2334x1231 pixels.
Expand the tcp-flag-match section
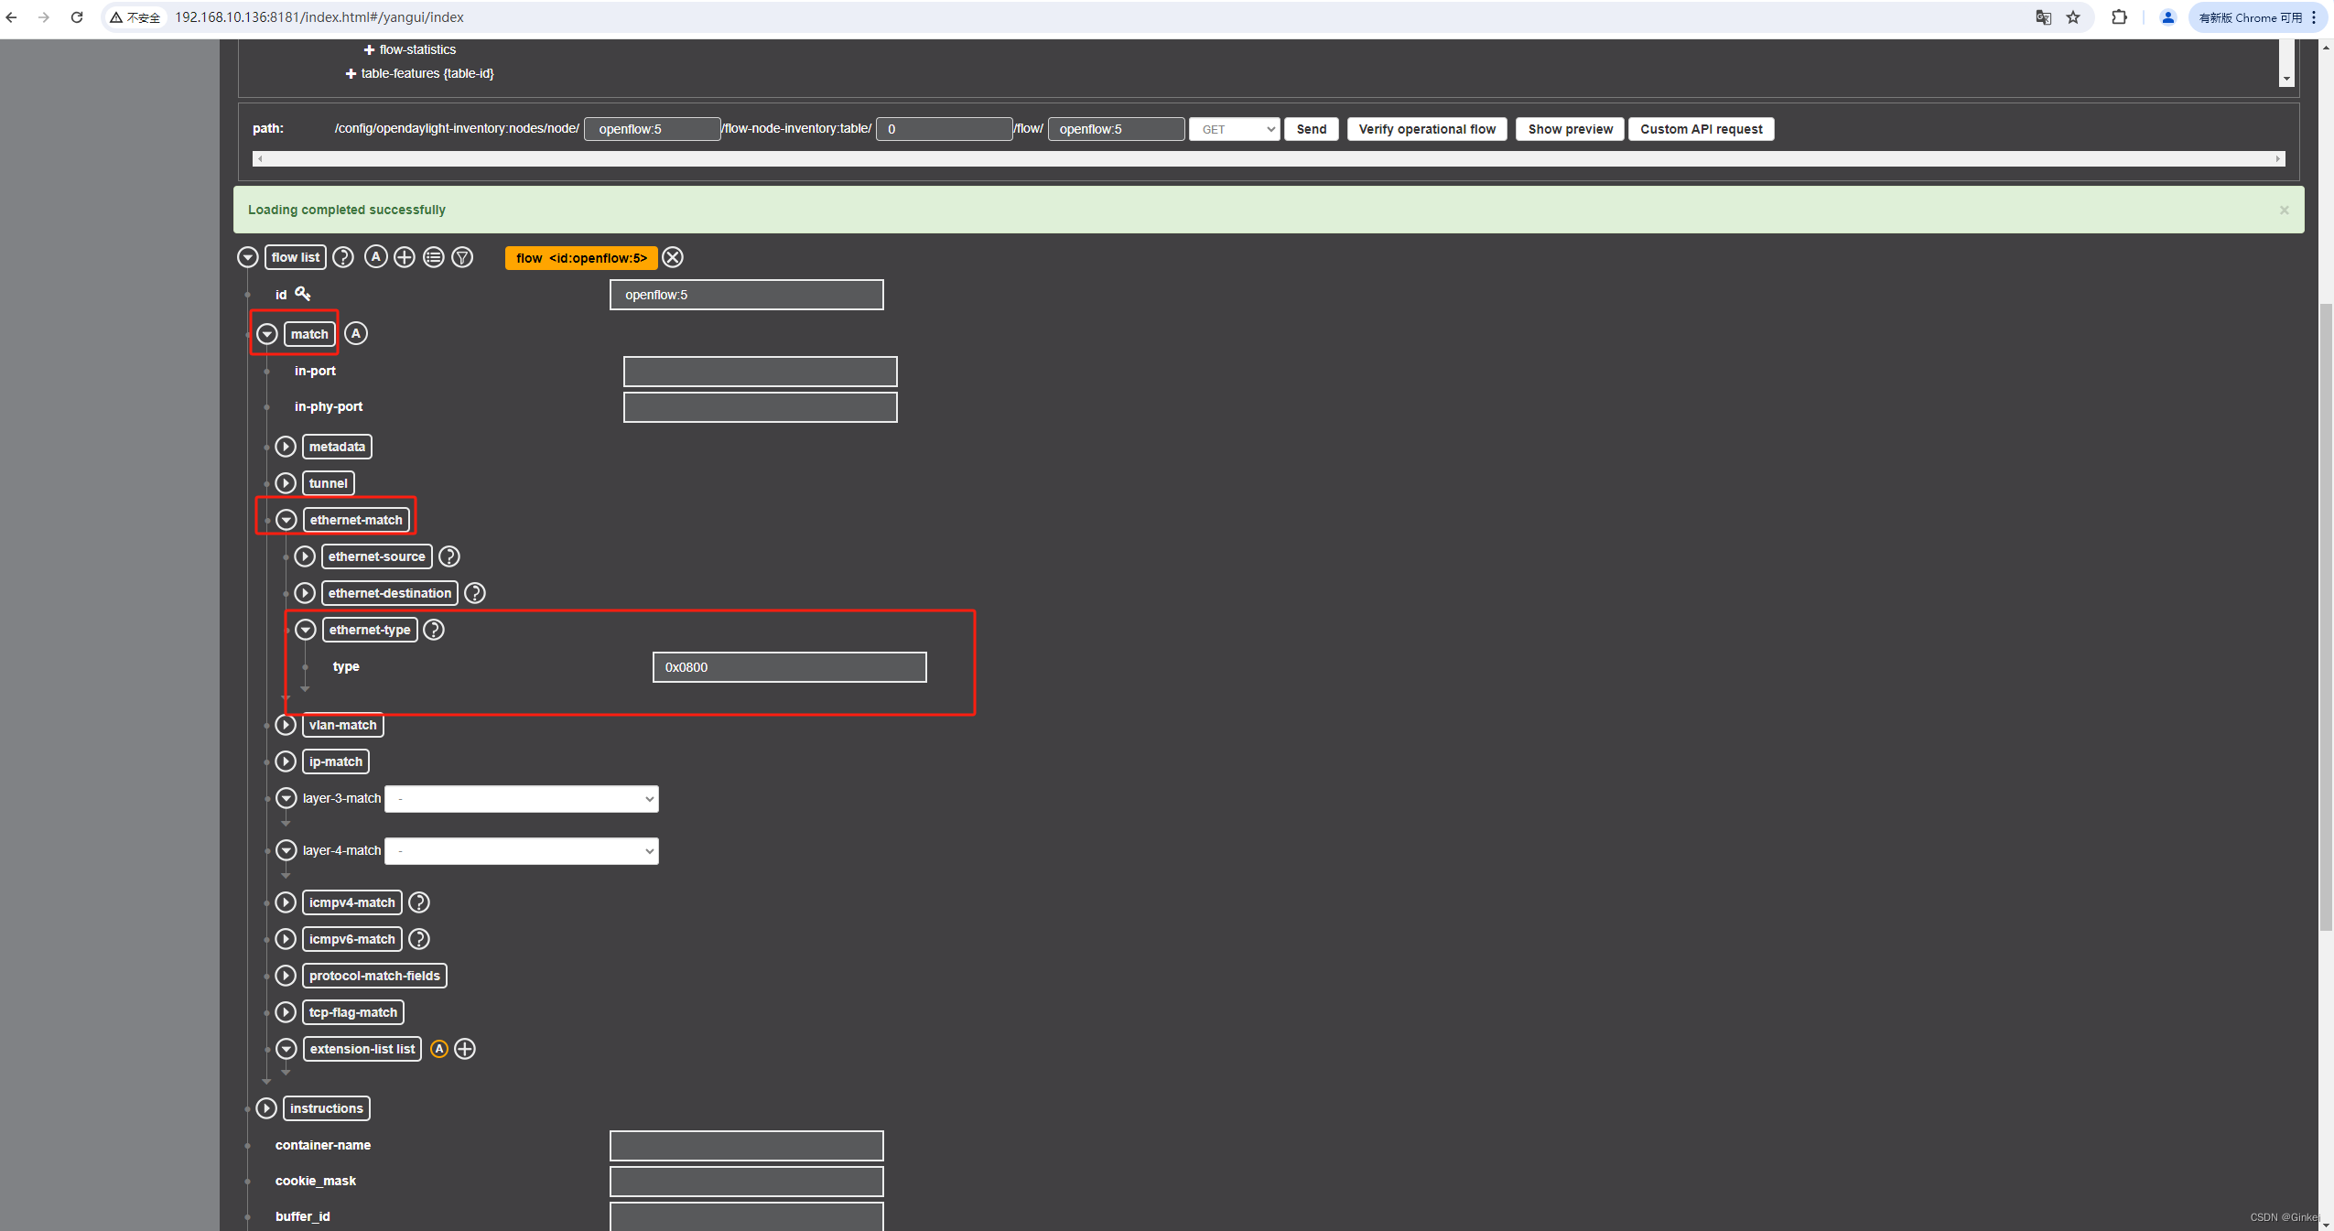pyautogui.click(x=286, y=1012)
